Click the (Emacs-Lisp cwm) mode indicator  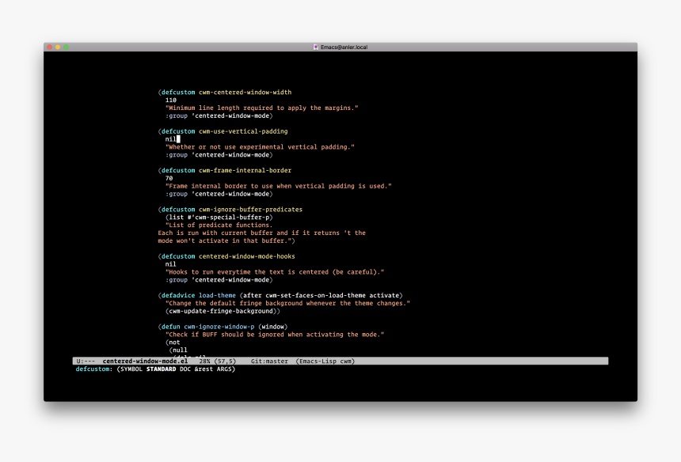point(325,361)
